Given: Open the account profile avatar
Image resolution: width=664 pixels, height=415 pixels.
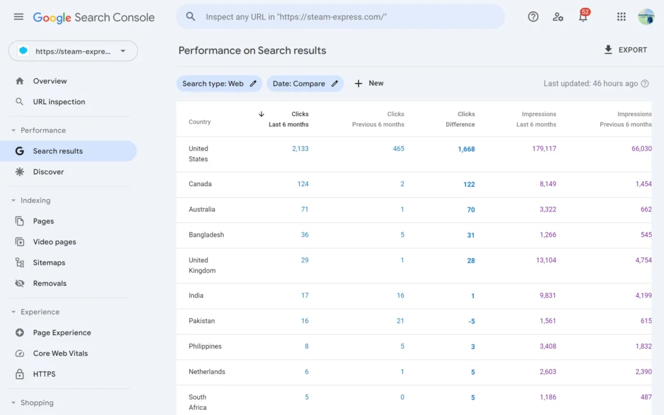Looking at the screenshot, I should 646,17.
